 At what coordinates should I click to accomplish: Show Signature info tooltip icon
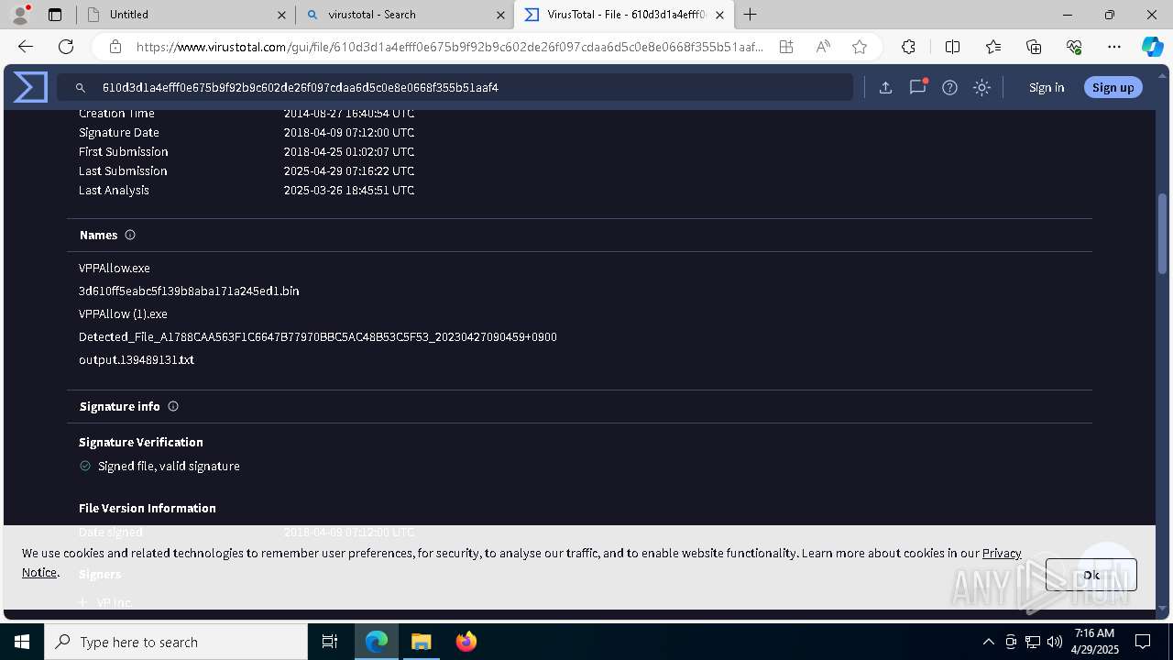[173, 406]
